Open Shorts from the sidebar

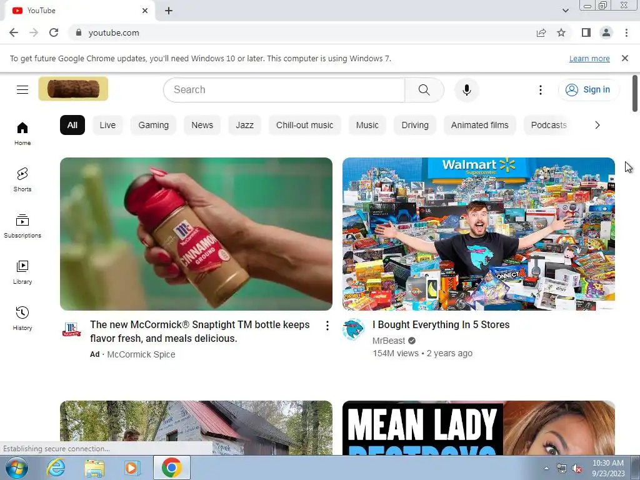click(x=22, y=179)
